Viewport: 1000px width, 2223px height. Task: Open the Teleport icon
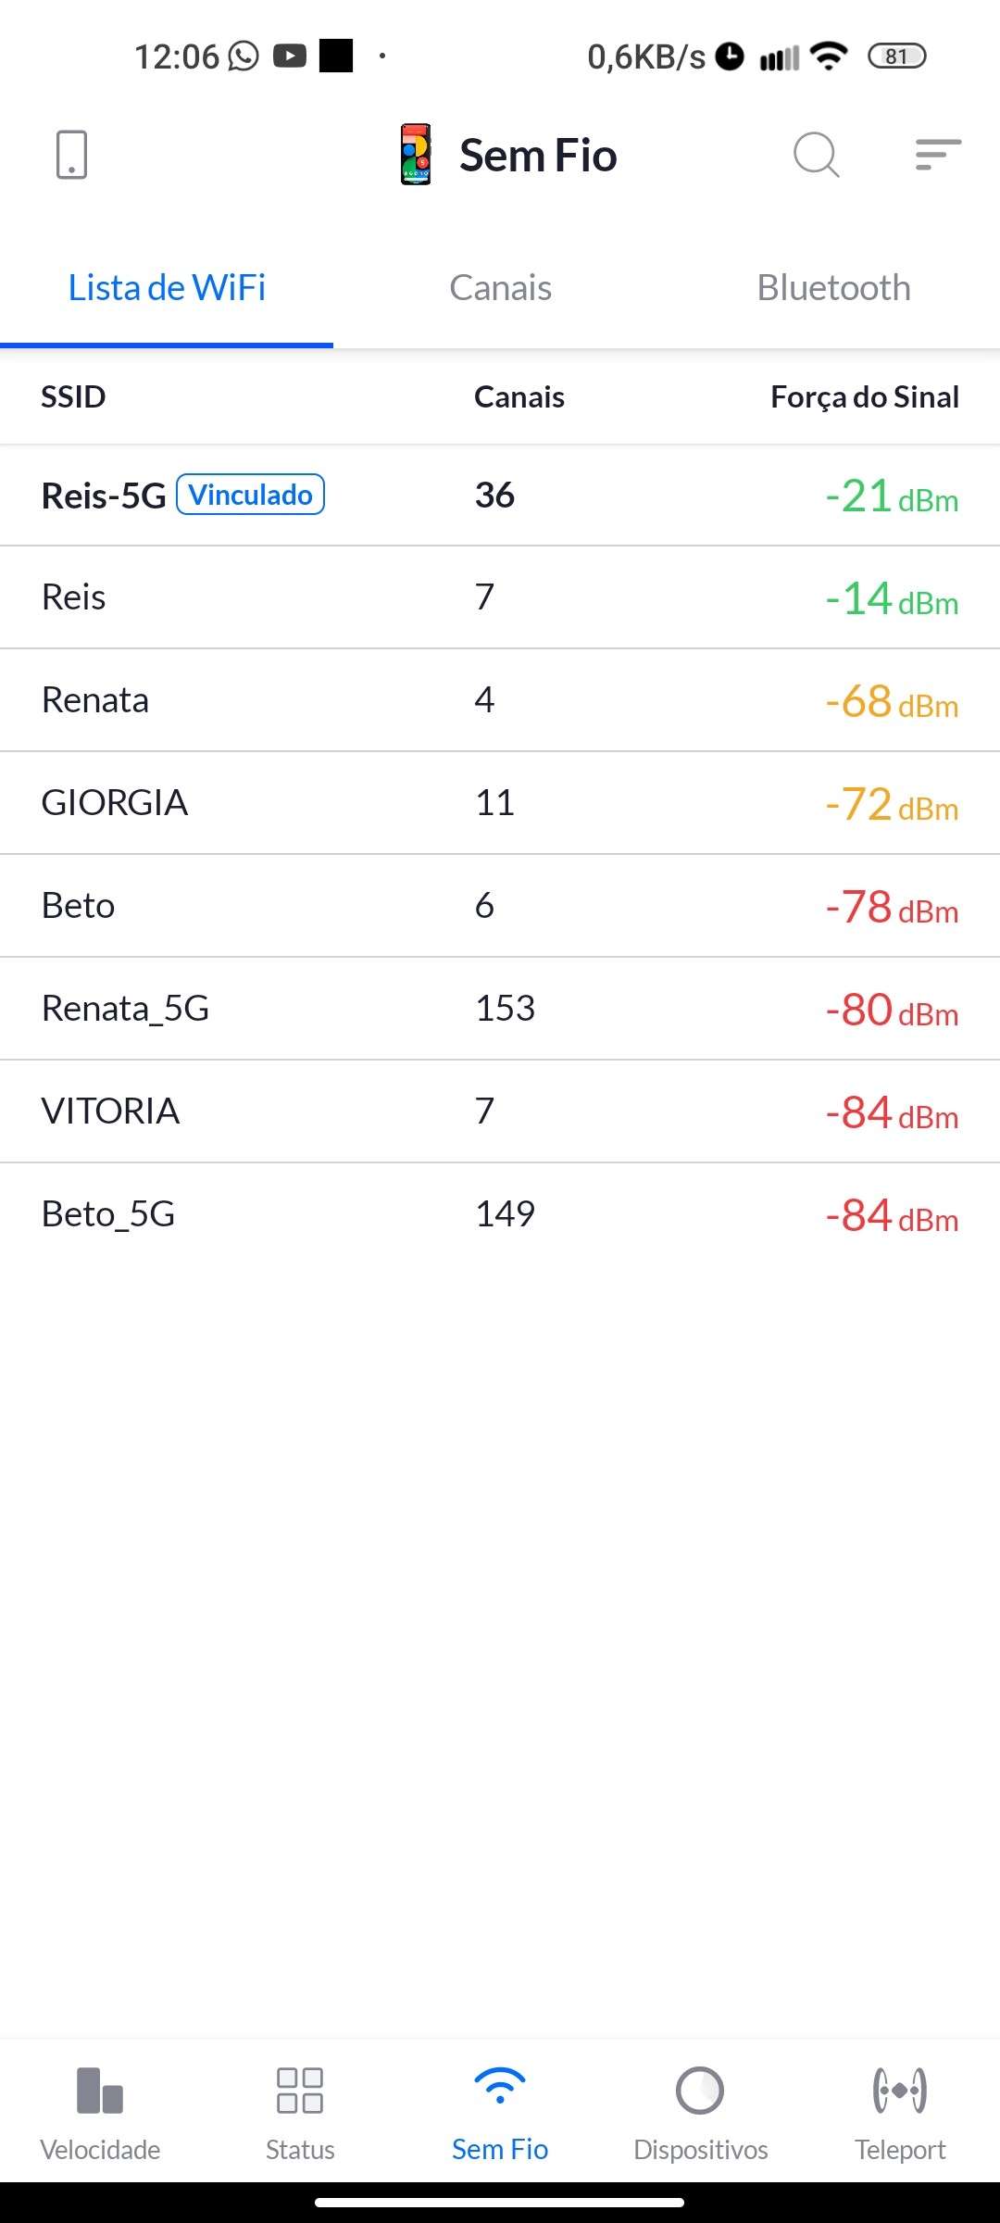tap(900, 2091)
